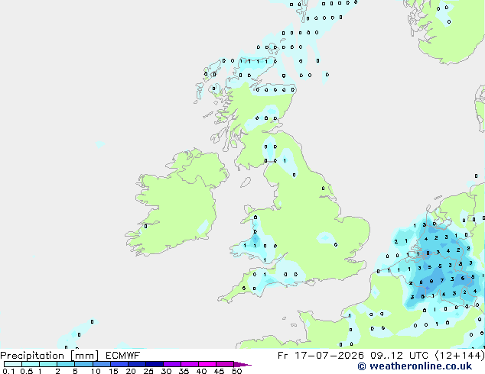Click the 45–50 mm legend color swatch

(225, 364)
